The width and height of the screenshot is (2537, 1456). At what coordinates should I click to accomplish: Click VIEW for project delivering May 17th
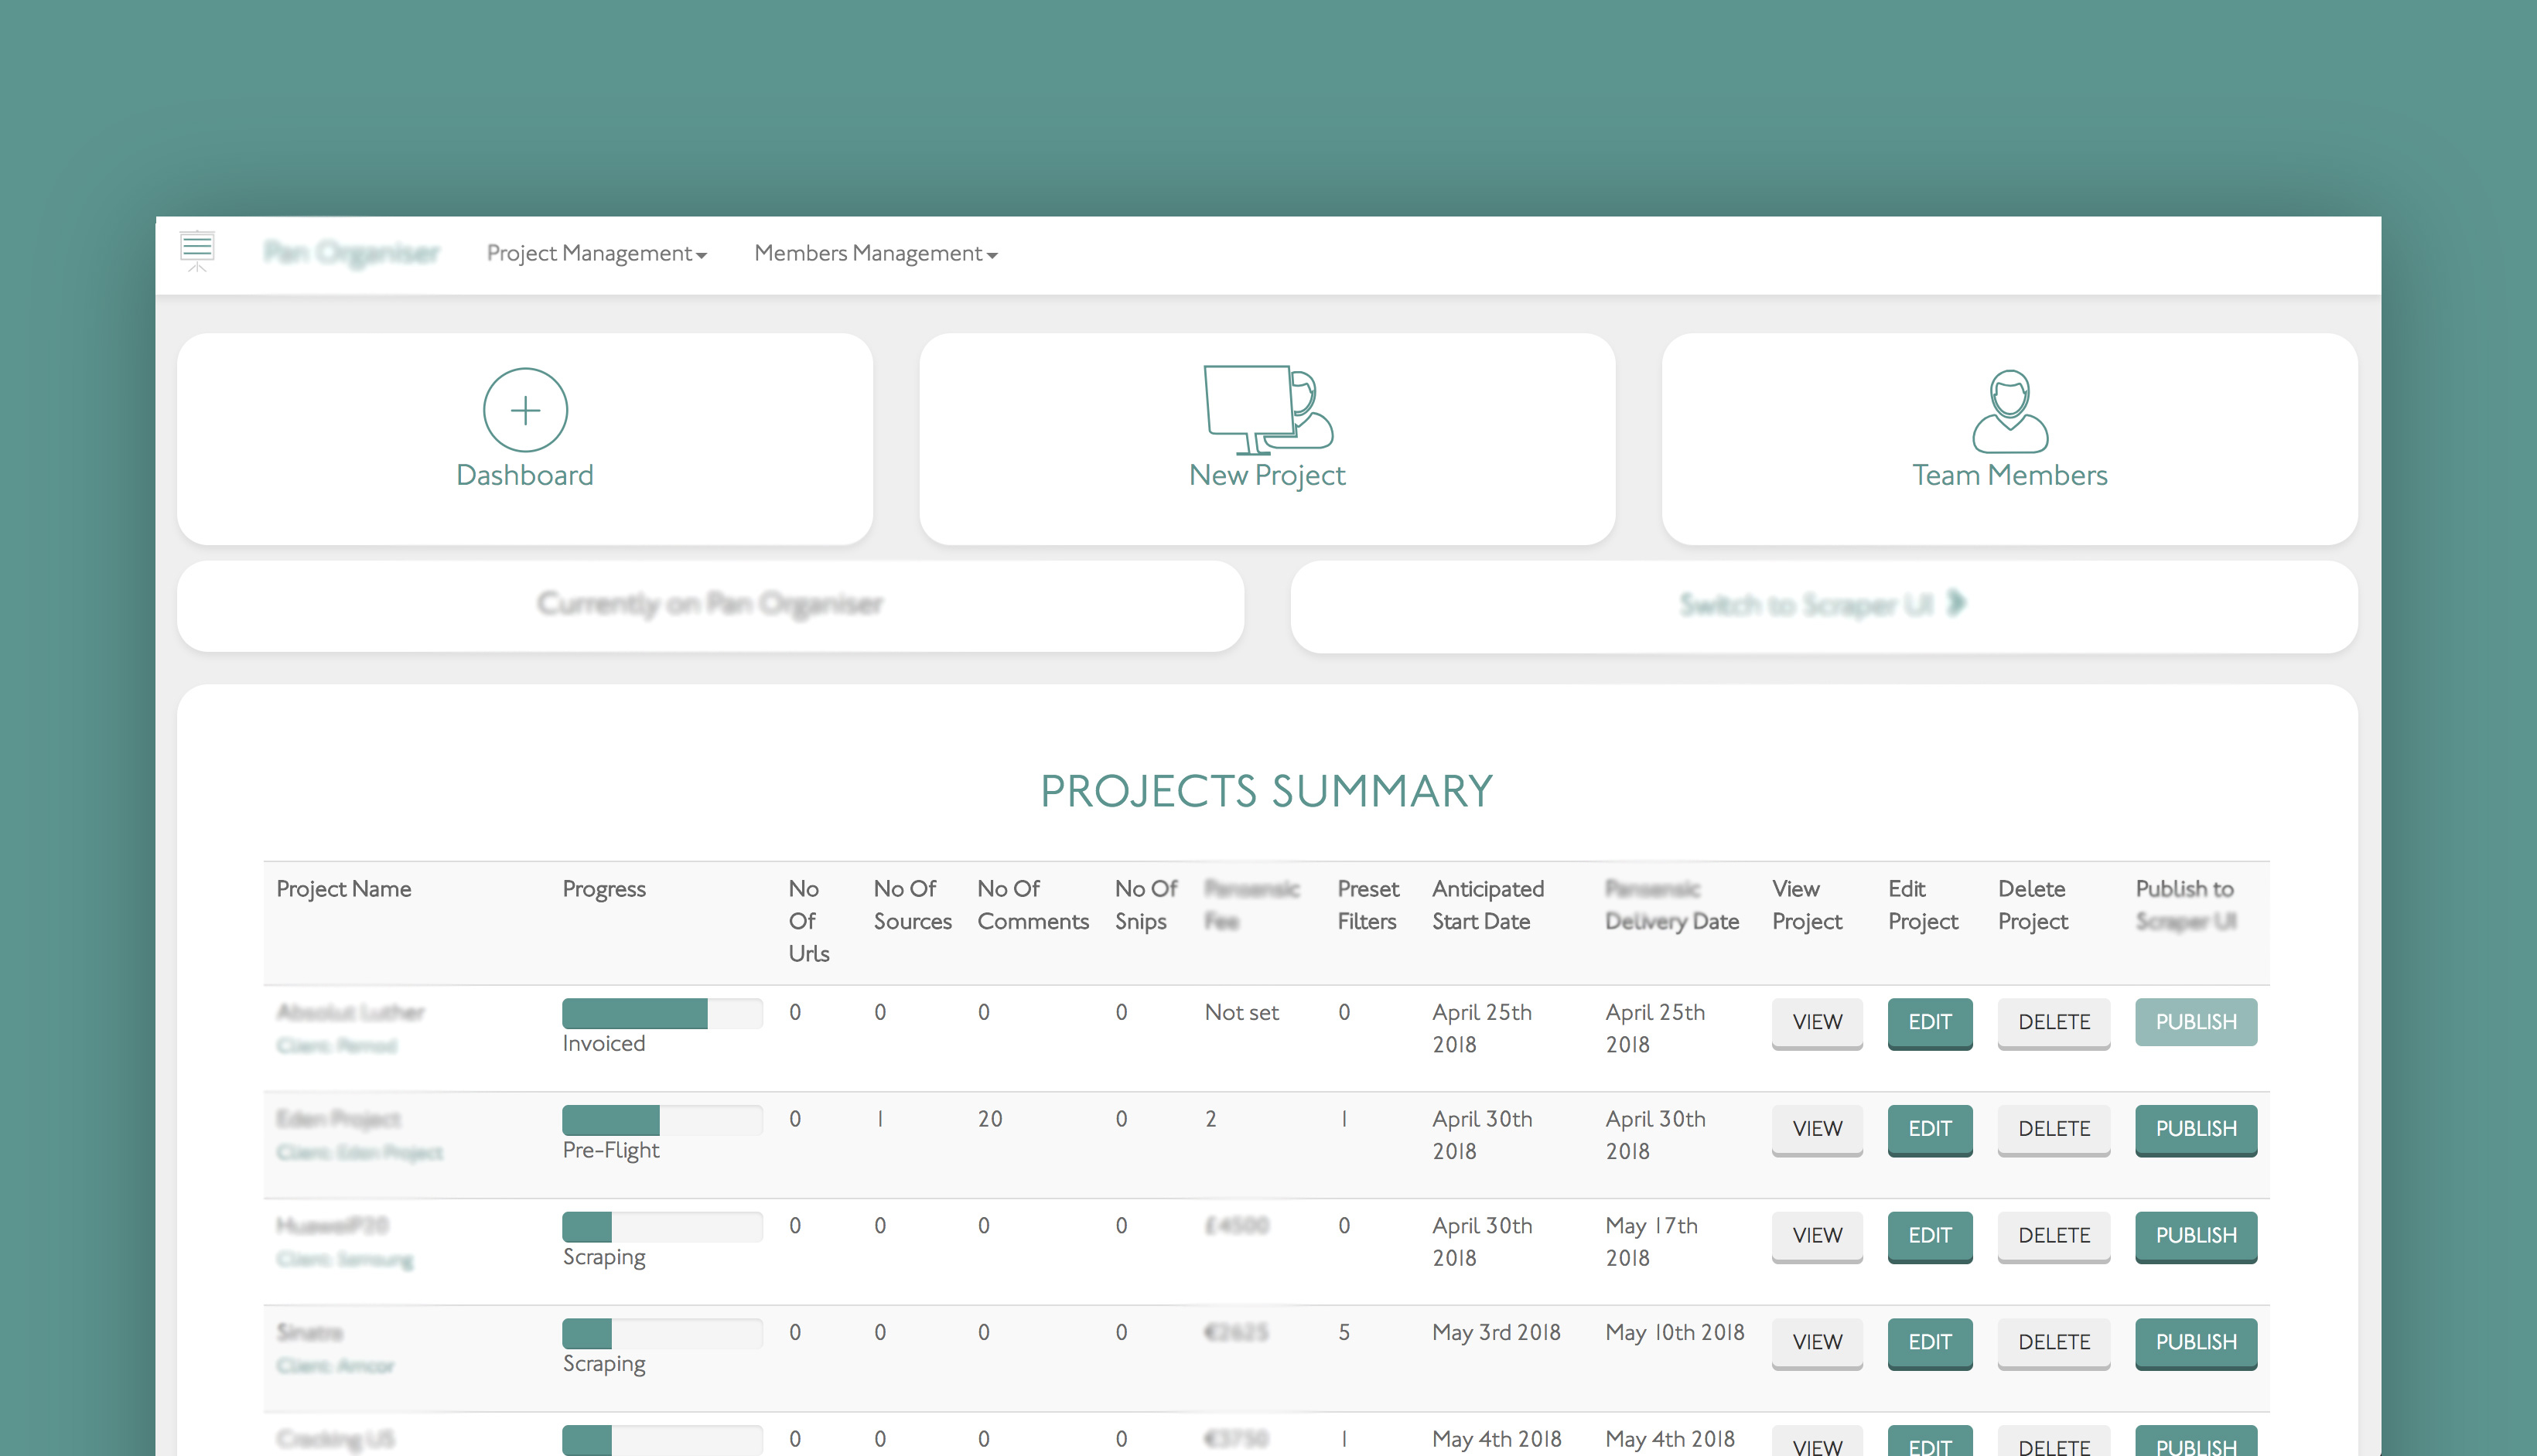pos(1817,1236)
